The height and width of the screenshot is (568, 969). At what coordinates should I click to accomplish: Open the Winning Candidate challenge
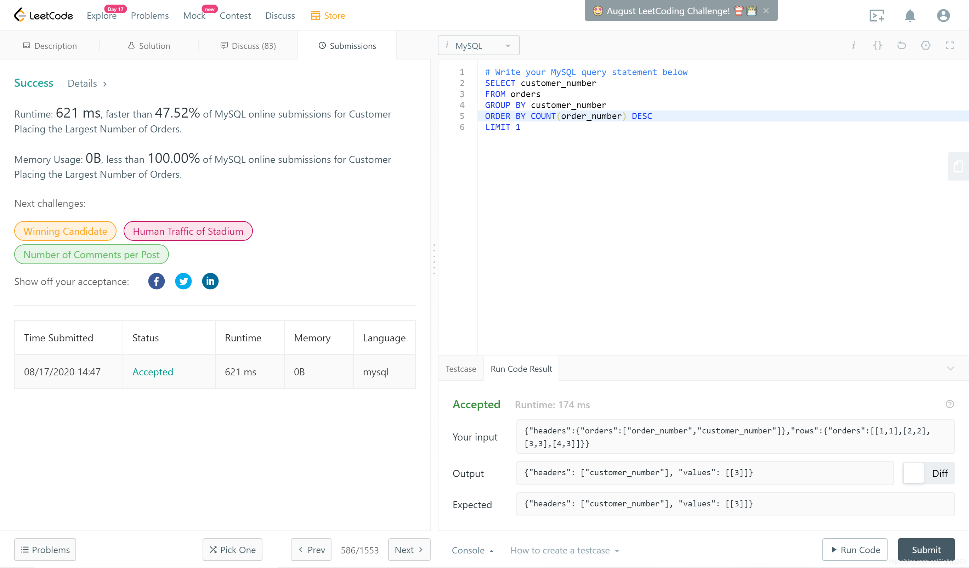coord(65,231)
